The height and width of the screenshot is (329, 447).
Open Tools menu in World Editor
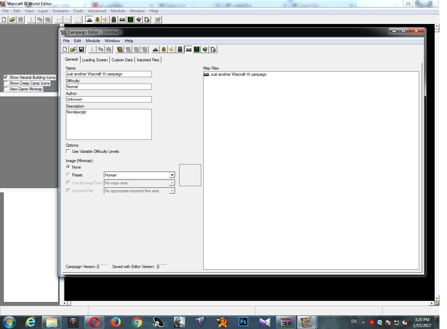point(78,11)
